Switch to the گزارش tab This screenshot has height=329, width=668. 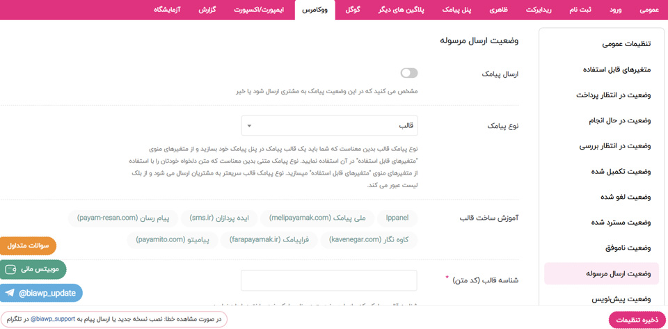[x=207, y=10]
